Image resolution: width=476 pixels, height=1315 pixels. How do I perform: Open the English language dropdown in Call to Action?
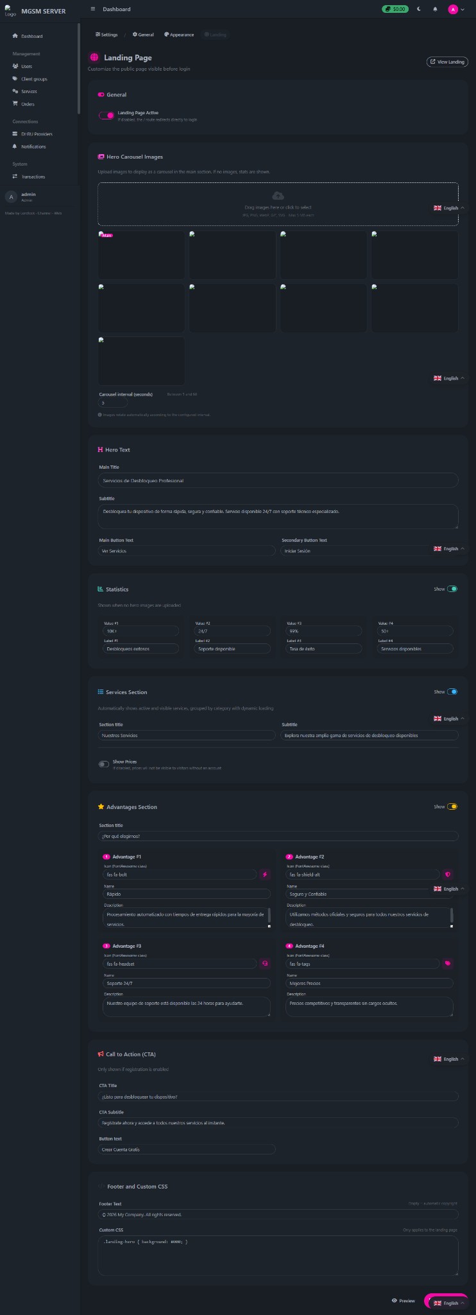pyautogui.click(x=449, y=1059)
